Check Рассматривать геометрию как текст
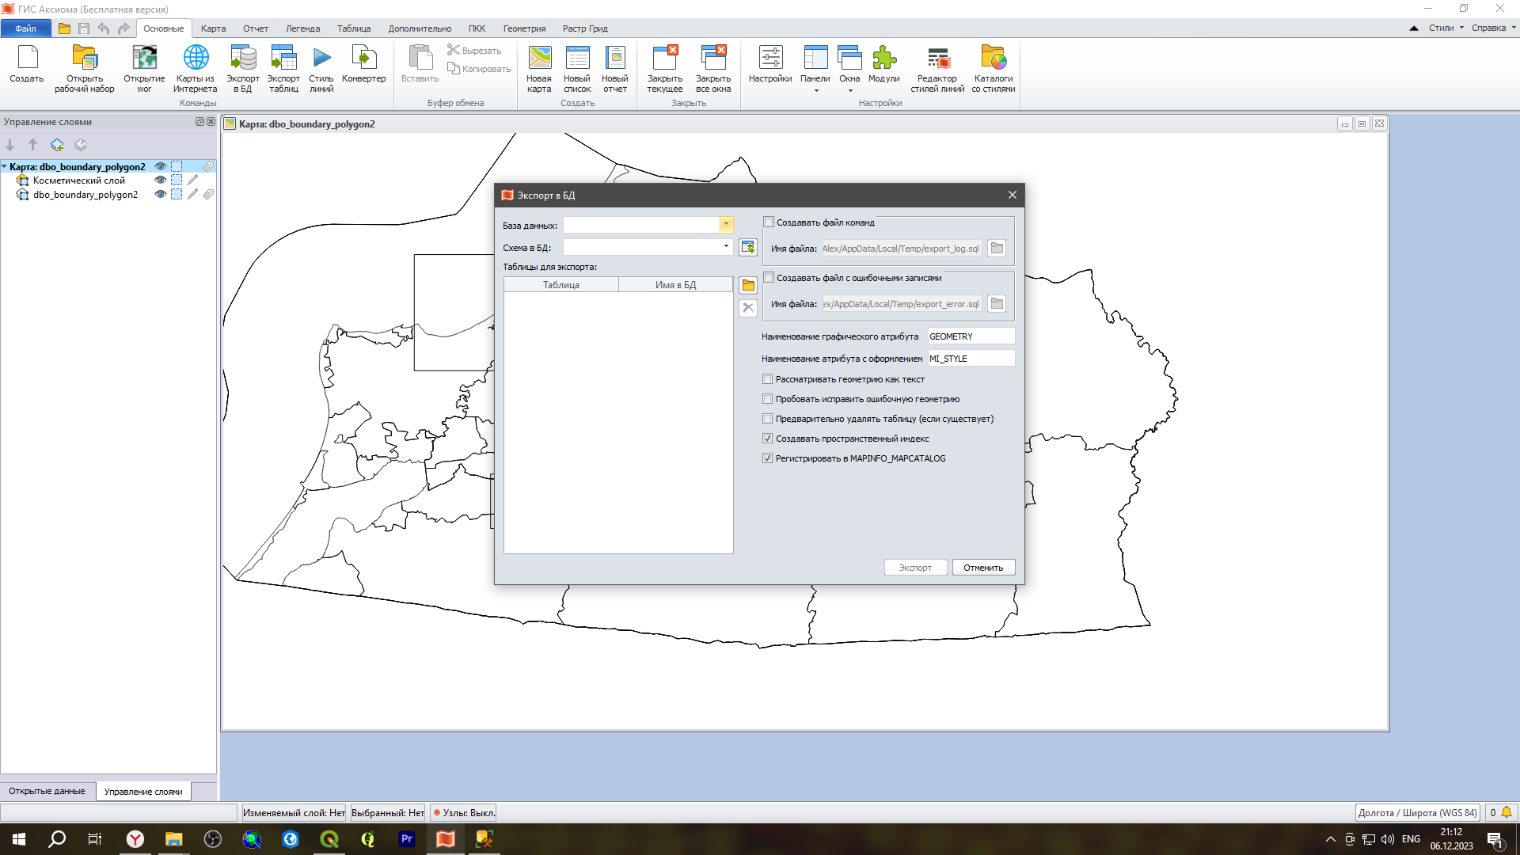Image resolution: width=1520 pixels, height=855 pixels. (x=767, y=379)
